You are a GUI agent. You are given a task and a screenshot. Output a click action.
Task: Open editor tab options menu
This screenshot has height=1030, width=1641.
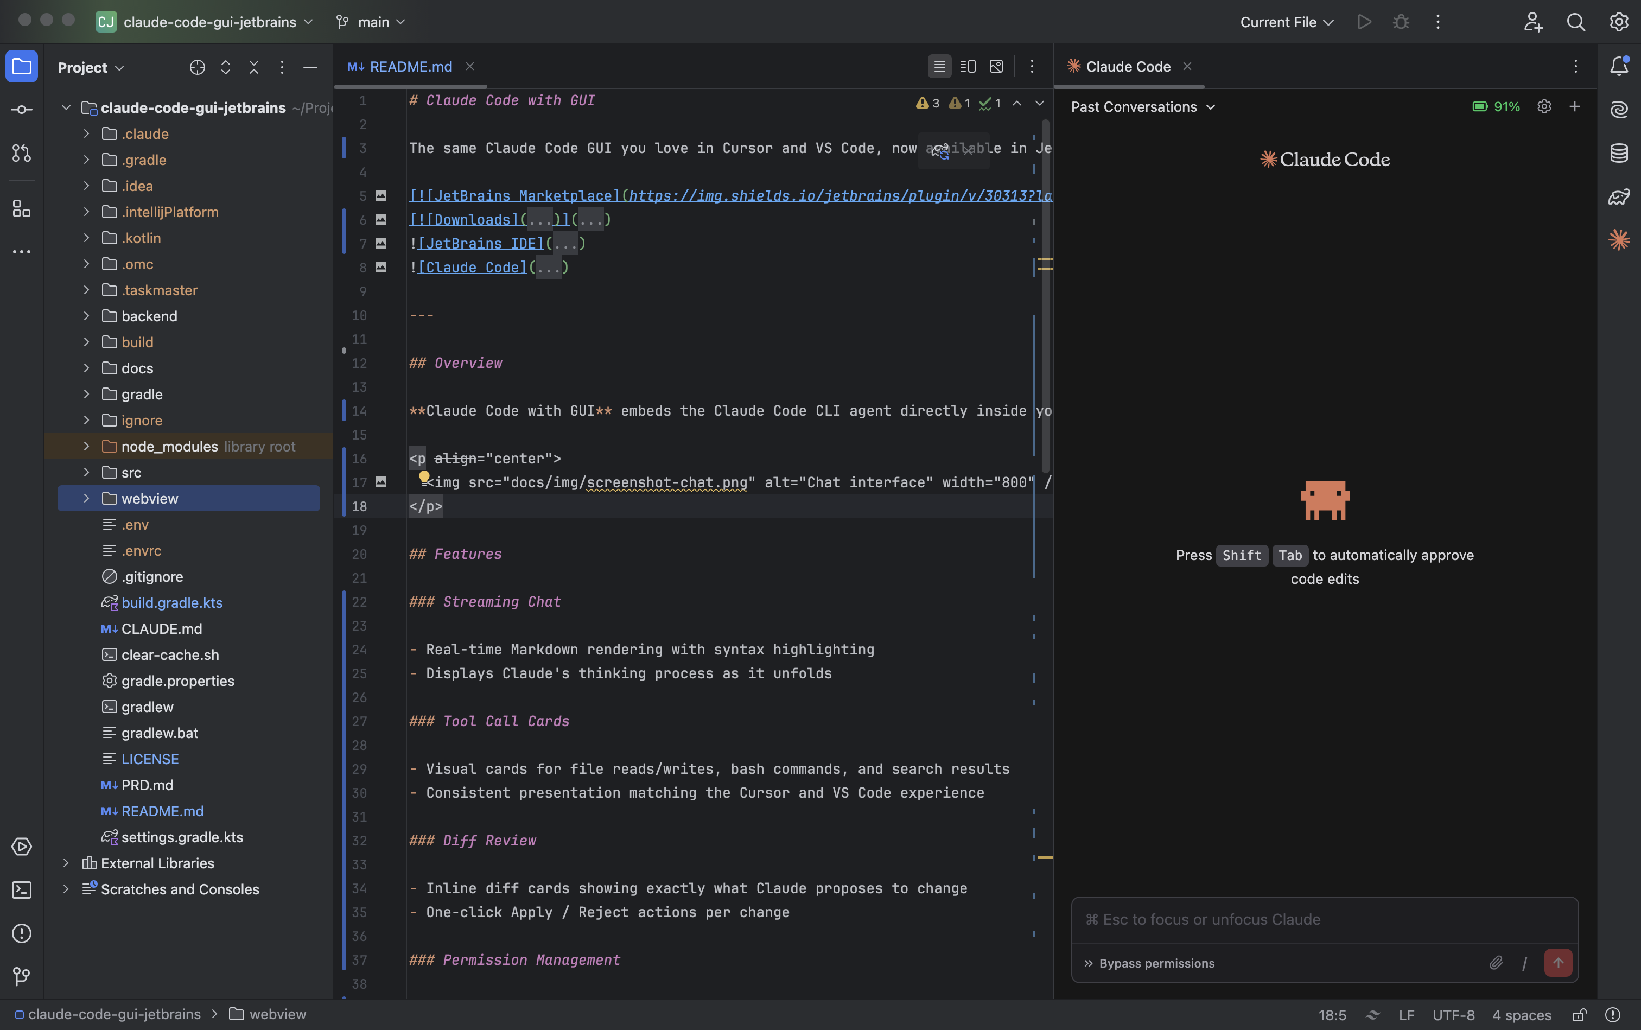(1032, 66)
